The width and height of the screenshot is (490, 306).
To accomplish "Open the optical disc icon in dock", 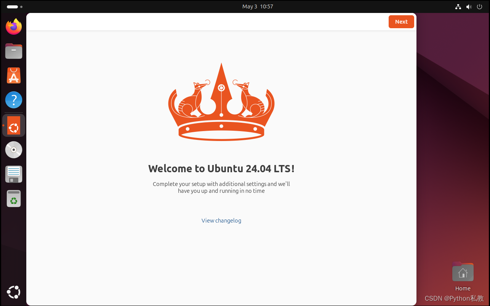I will 14,150.
